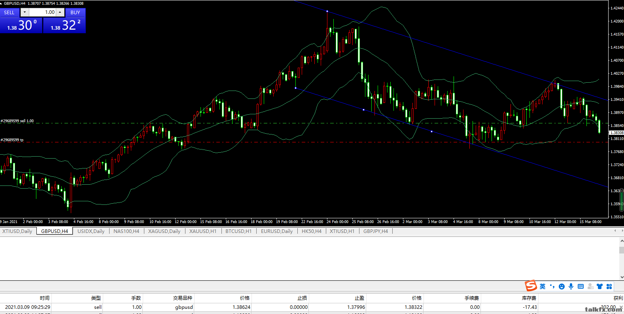Switch to the XAUUSD,H1 chart tab
The height and width of the screenshot is (314, 624).
[x=203, y=231]
